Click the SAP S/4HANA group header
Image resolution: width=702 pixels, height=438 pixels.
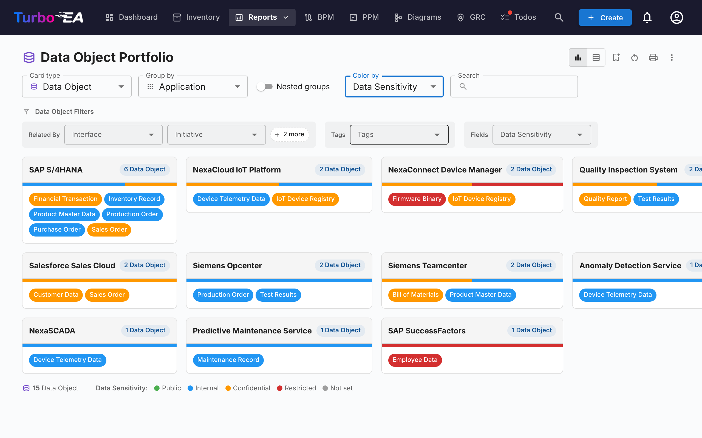pyautogui.click(x=100, y=170)
